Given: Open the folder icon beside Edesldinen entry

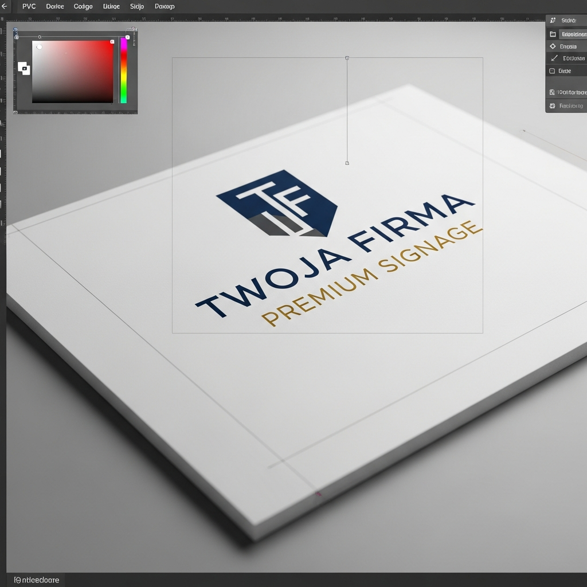Looking at the screenshot, I should (552, 34).
